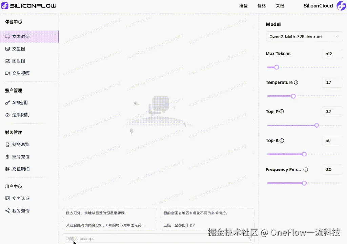
Task: Choose suggestion about 高考模式
Action: point(207,213)
